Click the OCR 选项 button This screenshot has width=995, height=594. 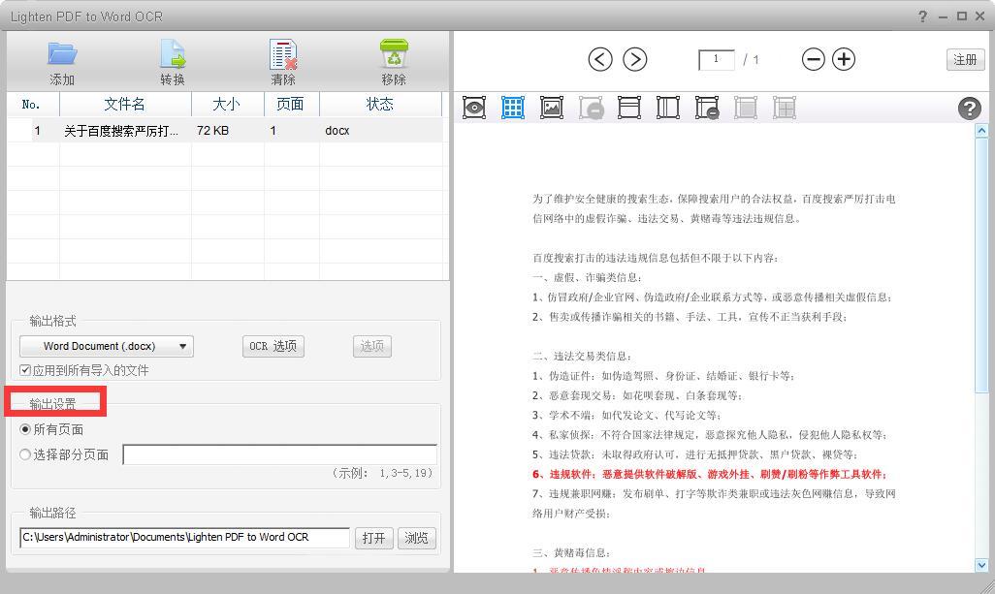point(273,346)
